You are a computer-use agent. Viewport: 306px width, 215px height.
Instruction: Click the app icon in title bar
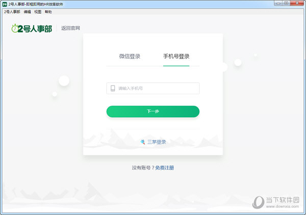5,4
